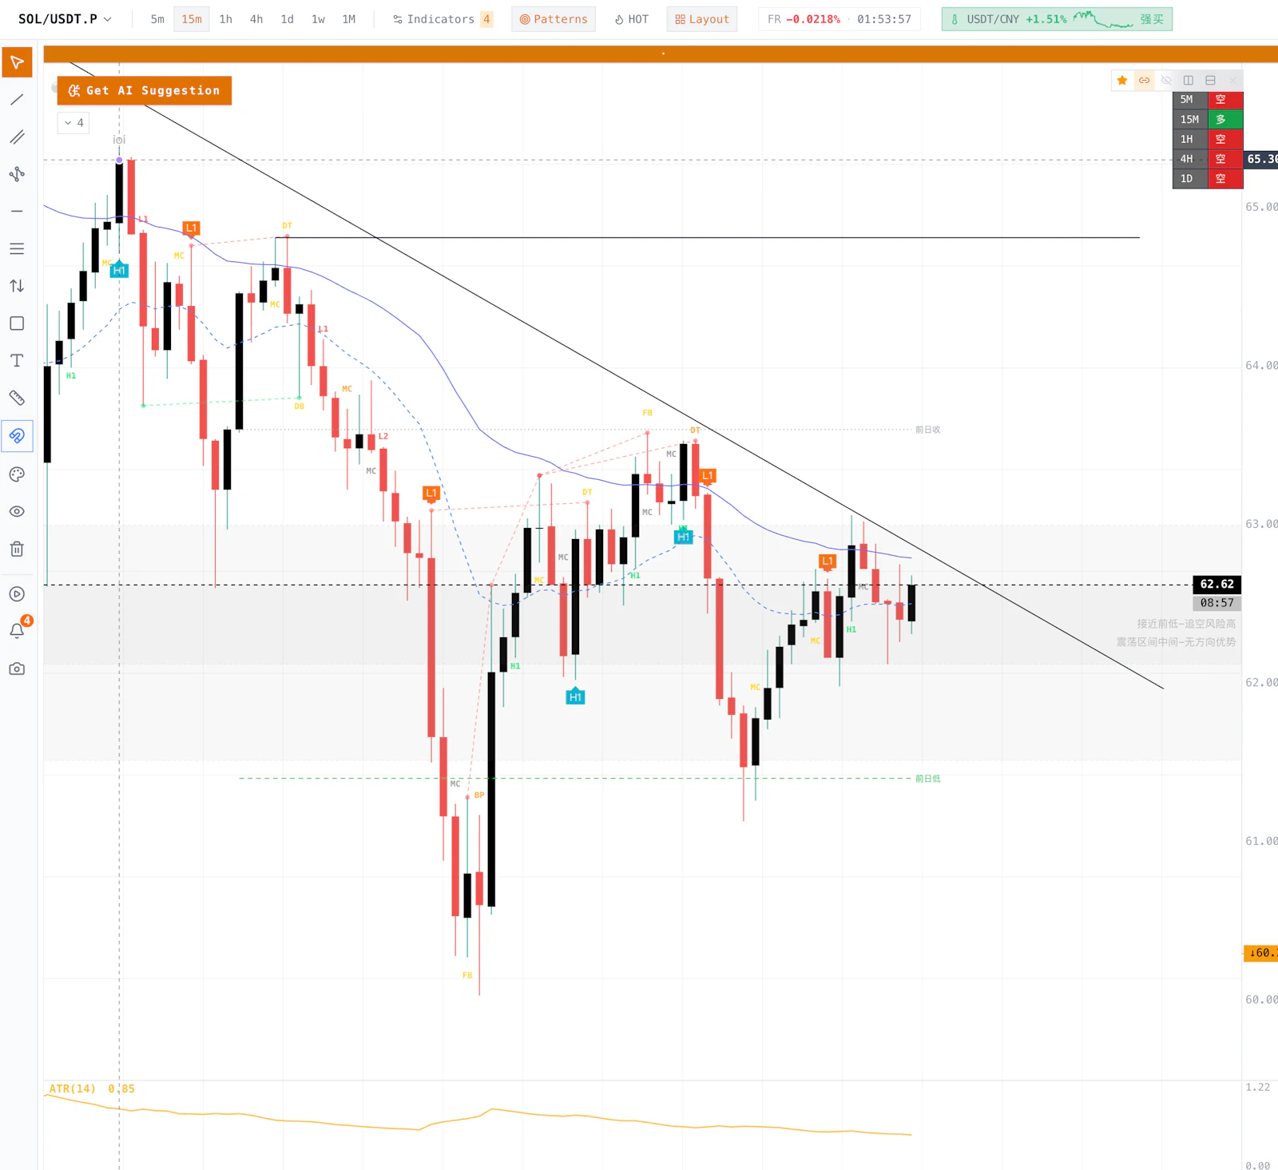The width and height of the screenshot is (1278, 1170).
Task: Take chart screenshot with camera icon
Action: [17, 668]
